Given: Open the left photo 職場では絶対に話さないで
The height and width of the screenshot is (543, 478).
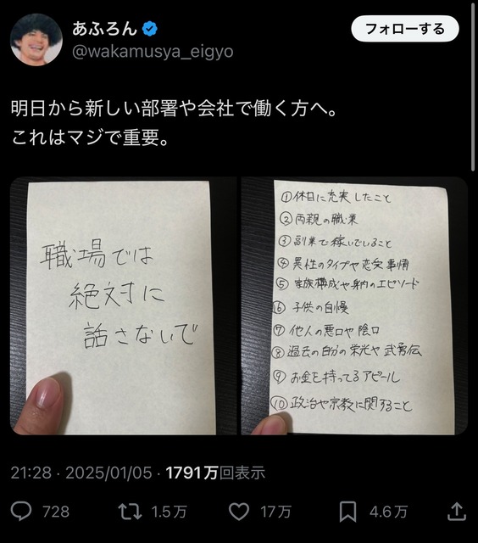Looking at the screenshot, I should point(123,305).
